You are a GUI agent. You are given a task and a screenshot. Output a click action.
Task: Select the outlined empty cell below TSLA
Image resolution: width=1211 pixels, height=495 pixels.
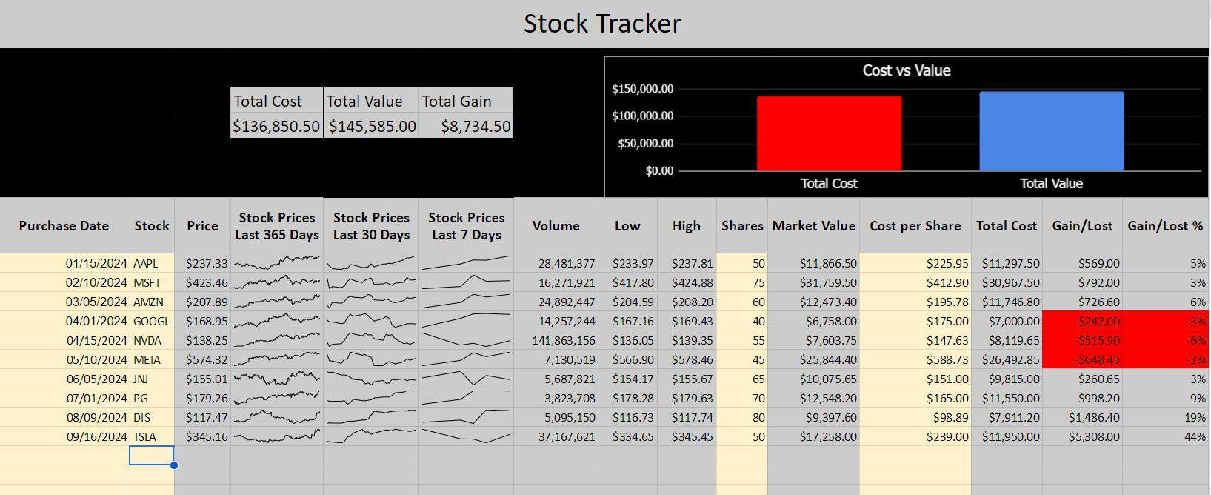pyautogui.click(x=152, y=456)
